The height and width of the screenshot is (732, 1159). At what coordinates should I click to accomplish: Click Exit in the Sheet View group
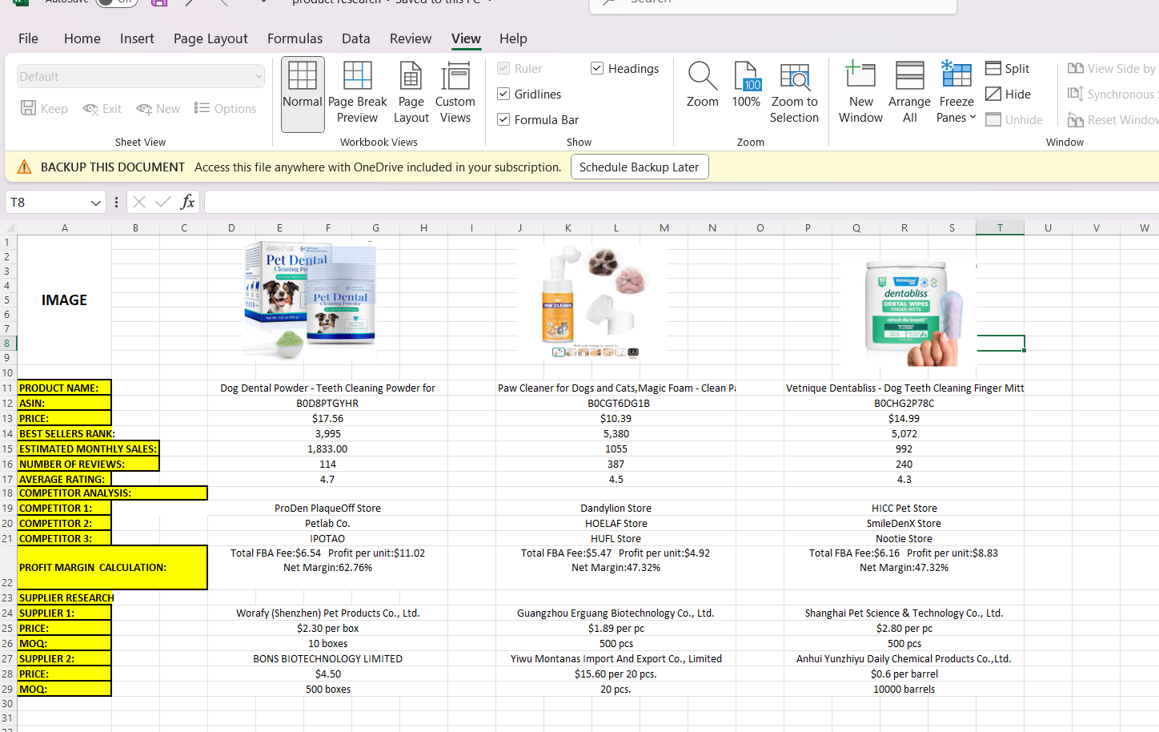pyautogui.click(x=102, y=109)
